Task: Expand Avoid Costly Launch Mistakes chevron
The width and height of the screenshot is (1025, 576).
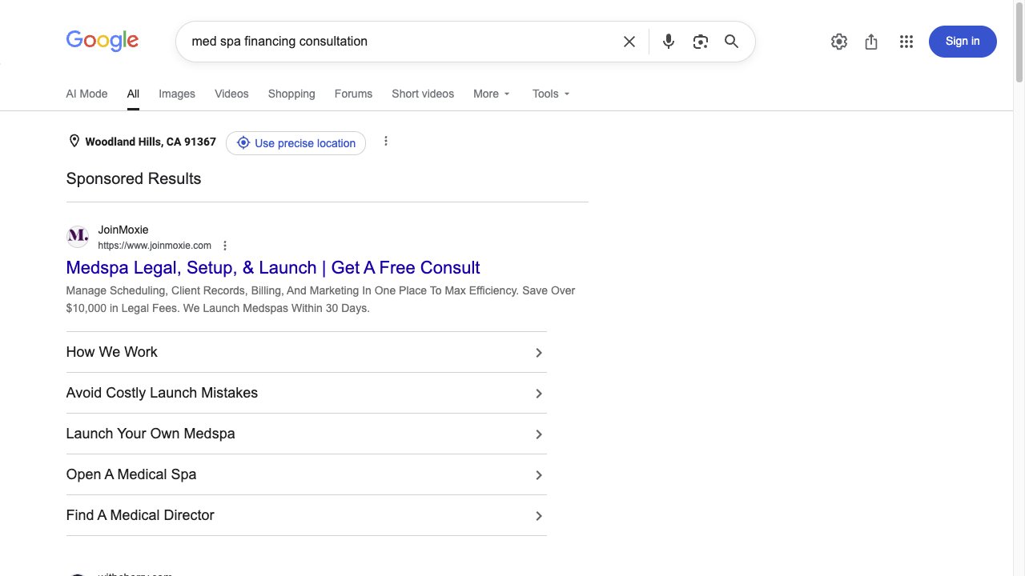Action: (x=539, y=394)
